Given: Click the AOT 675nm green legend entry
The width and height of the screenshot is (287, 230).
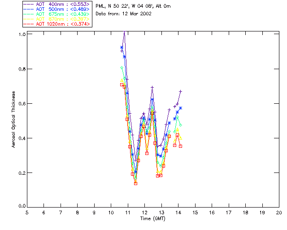Looking at the screenshot, I should tap(57, 14).
